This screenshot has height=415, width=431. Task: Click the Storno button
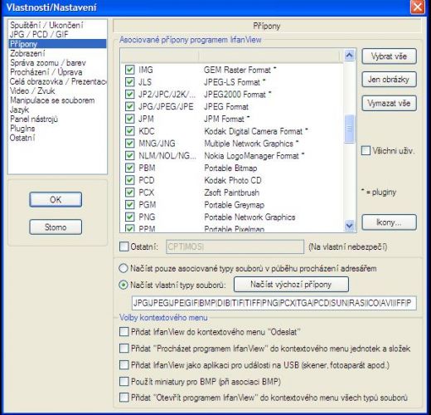point(56,227)
